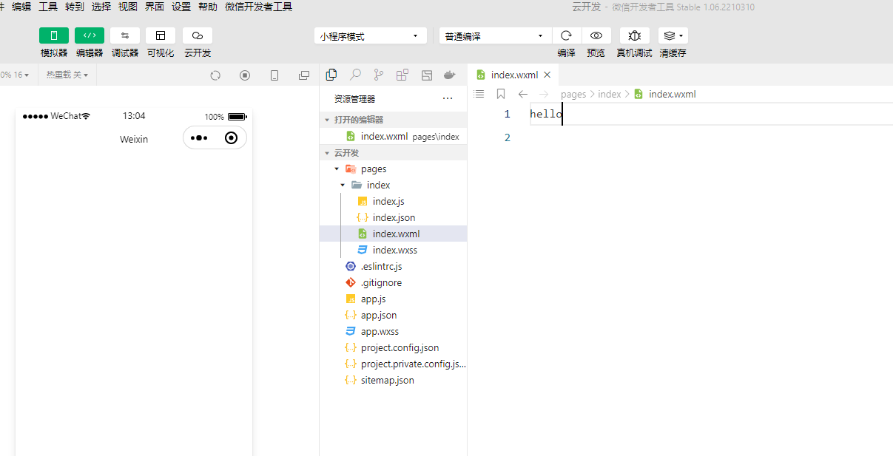The width and height of the screenshot is (893, 456).
Task: Open the 转到 menu
Action: click(x=75, y=7)
